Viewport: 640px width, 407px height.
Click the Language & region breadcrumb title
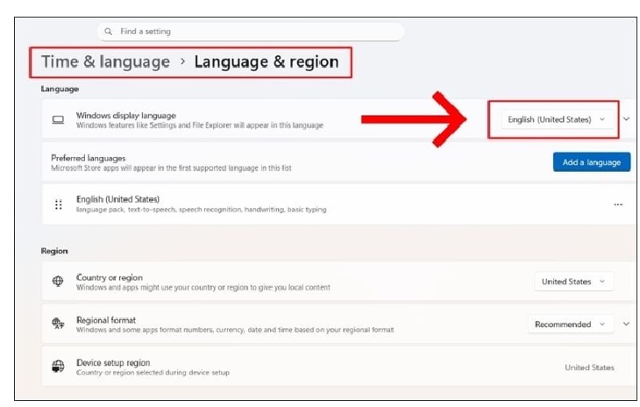coord(266,62)
